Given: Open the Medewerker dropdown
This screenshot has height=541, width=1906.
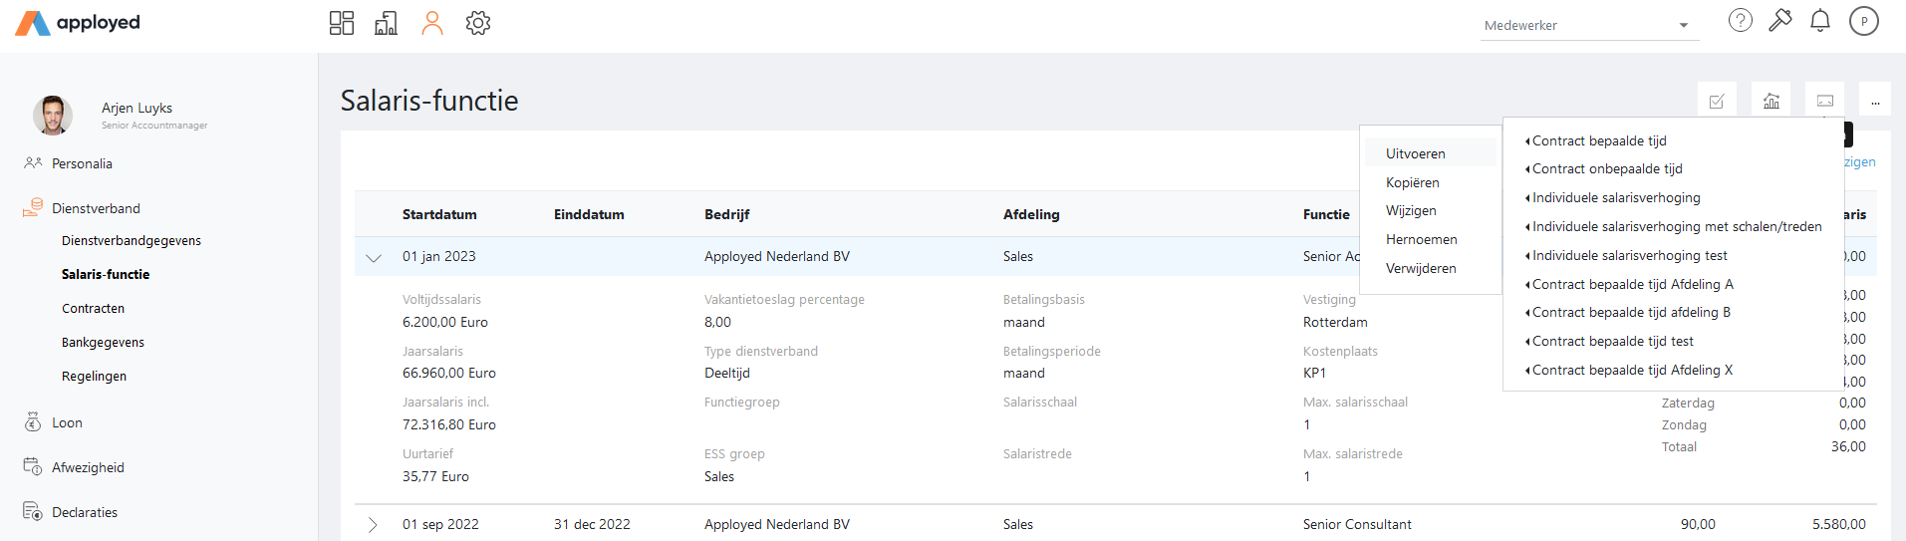Looking at the screenshot, I should (x=1586, y=25).
